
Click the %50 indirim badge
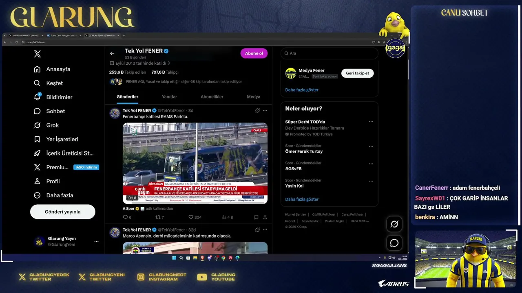point(86,167)
